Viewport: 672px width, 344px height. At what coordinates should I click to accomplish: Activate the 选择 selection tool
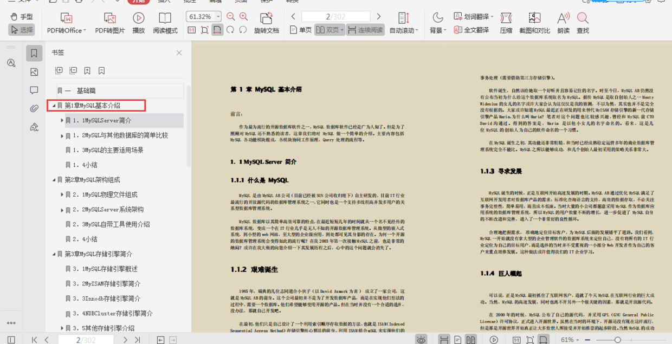pos(22,30)
